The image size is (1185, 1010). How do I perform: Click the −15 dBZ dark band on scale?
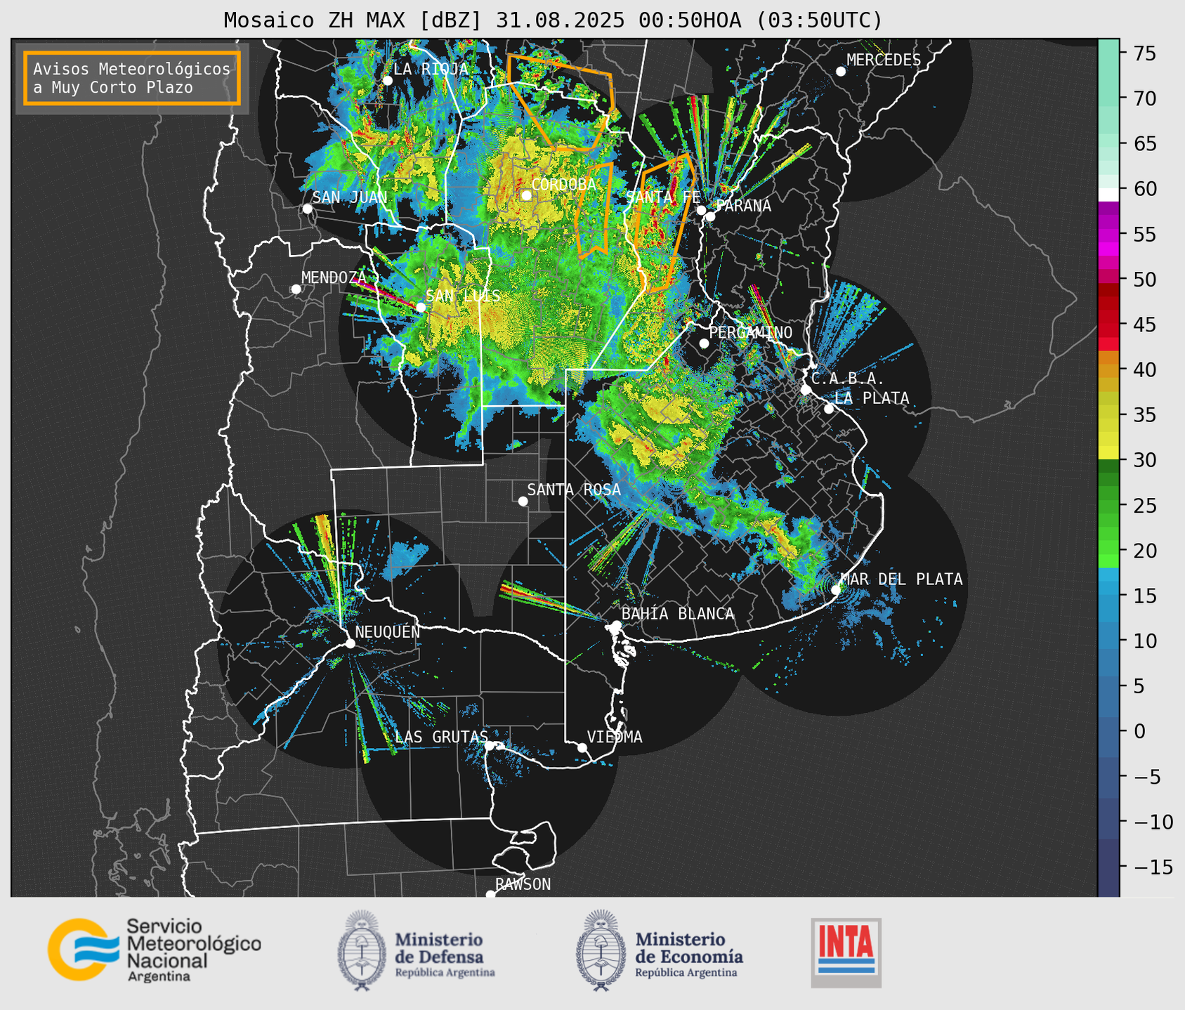1108,867
